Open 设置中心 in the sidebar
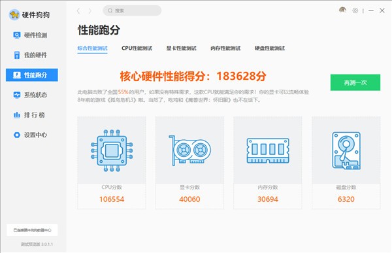392x253 pixels. 30,135
